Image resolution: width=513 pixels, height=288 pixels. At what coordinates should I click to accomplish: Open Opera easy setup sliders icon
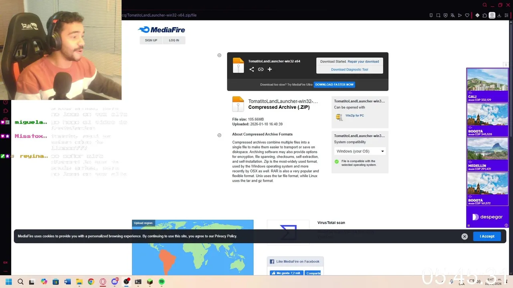tap(507, 15)
